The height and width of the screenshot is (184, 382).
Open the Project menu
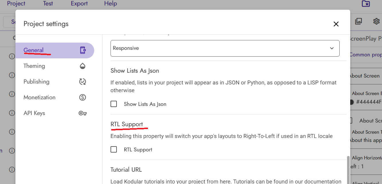(16, 4)
